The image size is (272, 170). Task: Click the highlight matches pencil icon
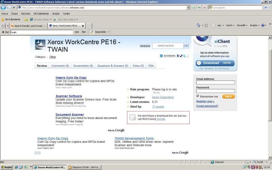pyautogui.click(x=91, y=32)
